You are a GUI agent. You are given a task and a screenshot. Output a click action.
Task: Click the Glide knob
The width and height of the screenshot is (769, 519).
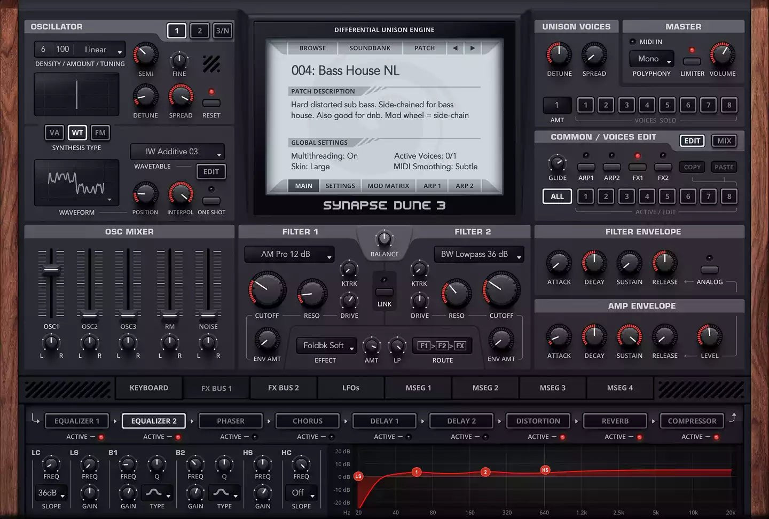[557, 163]
